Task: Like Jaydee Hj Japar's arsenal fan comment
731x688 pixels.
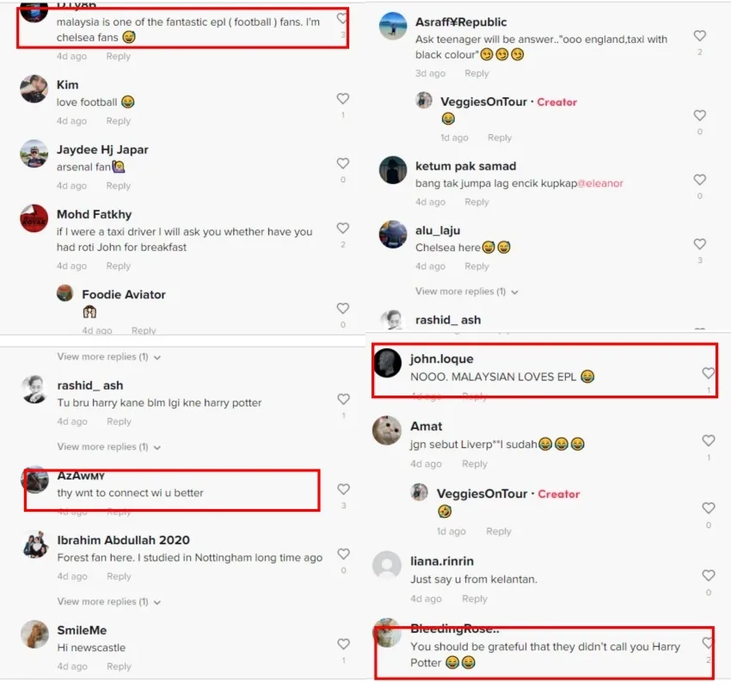Action: [342, 163]
